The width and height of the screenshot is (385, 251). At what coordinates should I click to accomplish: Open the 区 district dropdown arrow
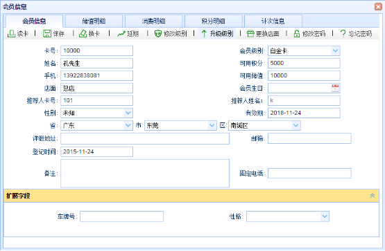click(296, 126)
